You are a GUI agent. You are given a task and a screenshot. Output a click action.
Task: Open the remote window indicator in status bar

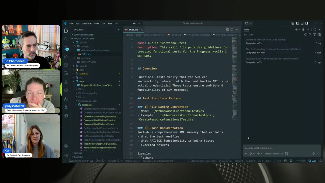coord(64,161)
